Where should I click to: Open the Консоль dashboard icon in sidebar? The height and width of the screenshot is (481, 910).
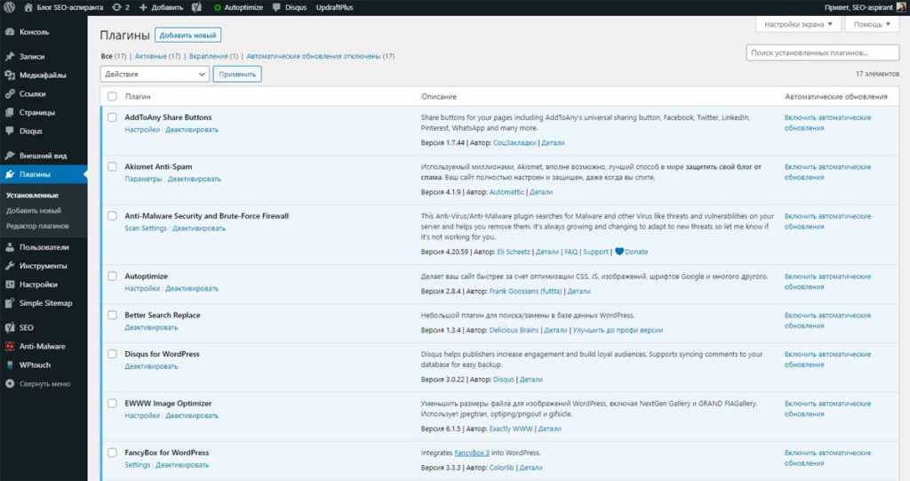[10, 32]
